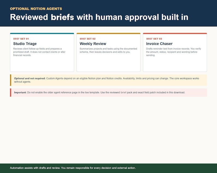Viewport: 217px width, 173px height.
Task: Click the Invoice Chaser description about reminder text
Action: click(174, 52)
